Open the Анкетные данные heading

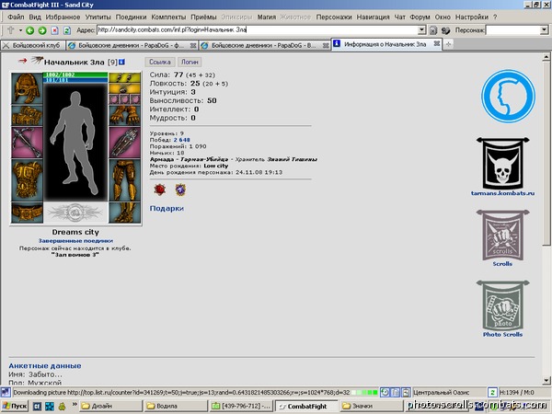[45, 366]
